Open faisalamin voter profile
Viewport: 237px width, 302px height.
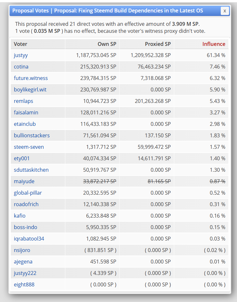pos(26,112)
